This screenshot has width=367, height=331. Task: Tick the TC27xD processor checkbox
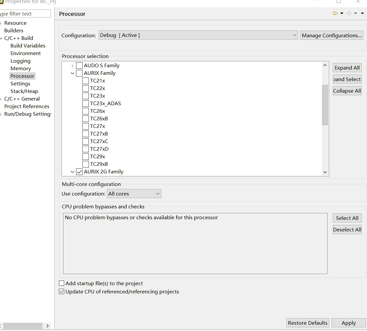[x=86, y=149]
